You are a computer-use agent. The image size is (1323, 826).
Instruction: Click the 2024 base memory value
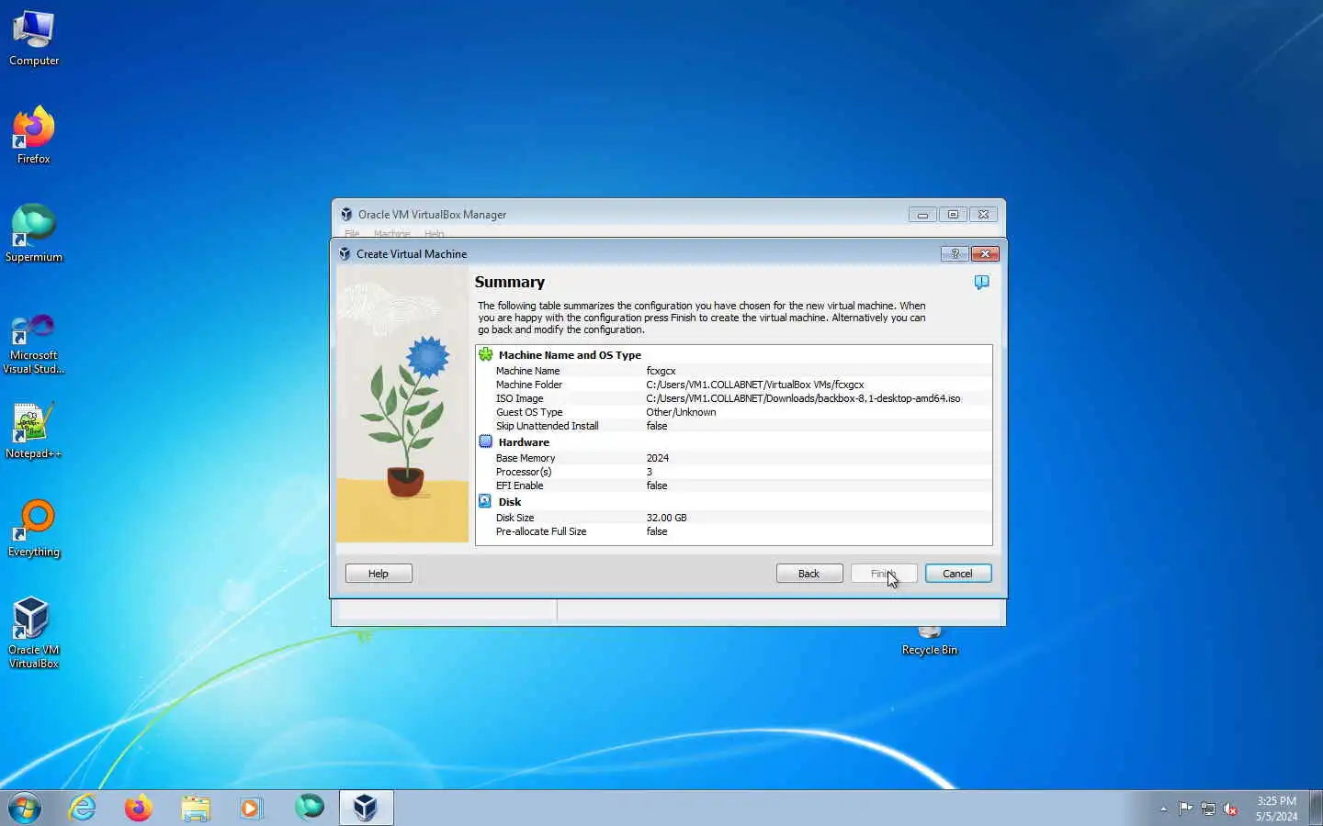(657, 458)
